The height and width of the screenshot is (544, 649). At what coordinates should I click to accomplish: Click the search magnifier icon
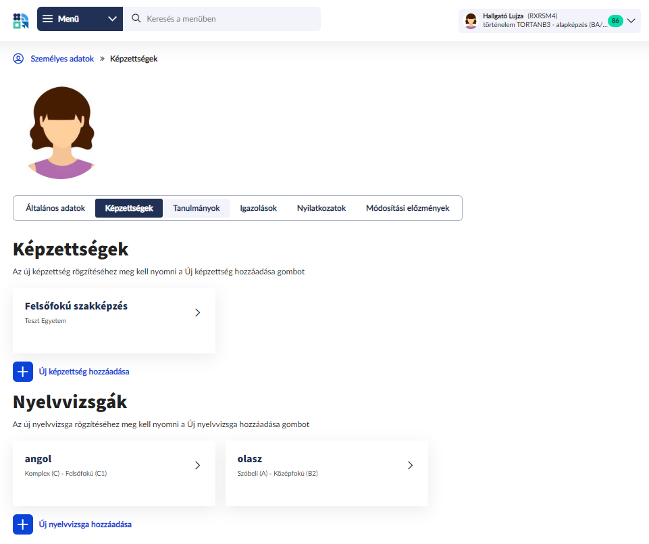click(x=136, y=19)
